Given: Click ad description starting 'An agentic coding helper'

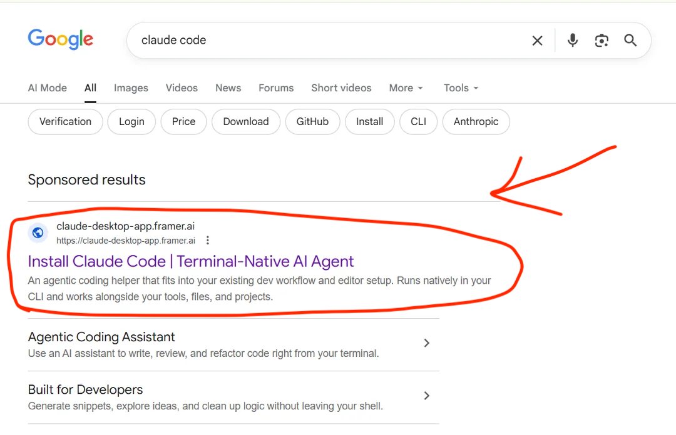Looking at the screenshot, I should tap(259, 289).
